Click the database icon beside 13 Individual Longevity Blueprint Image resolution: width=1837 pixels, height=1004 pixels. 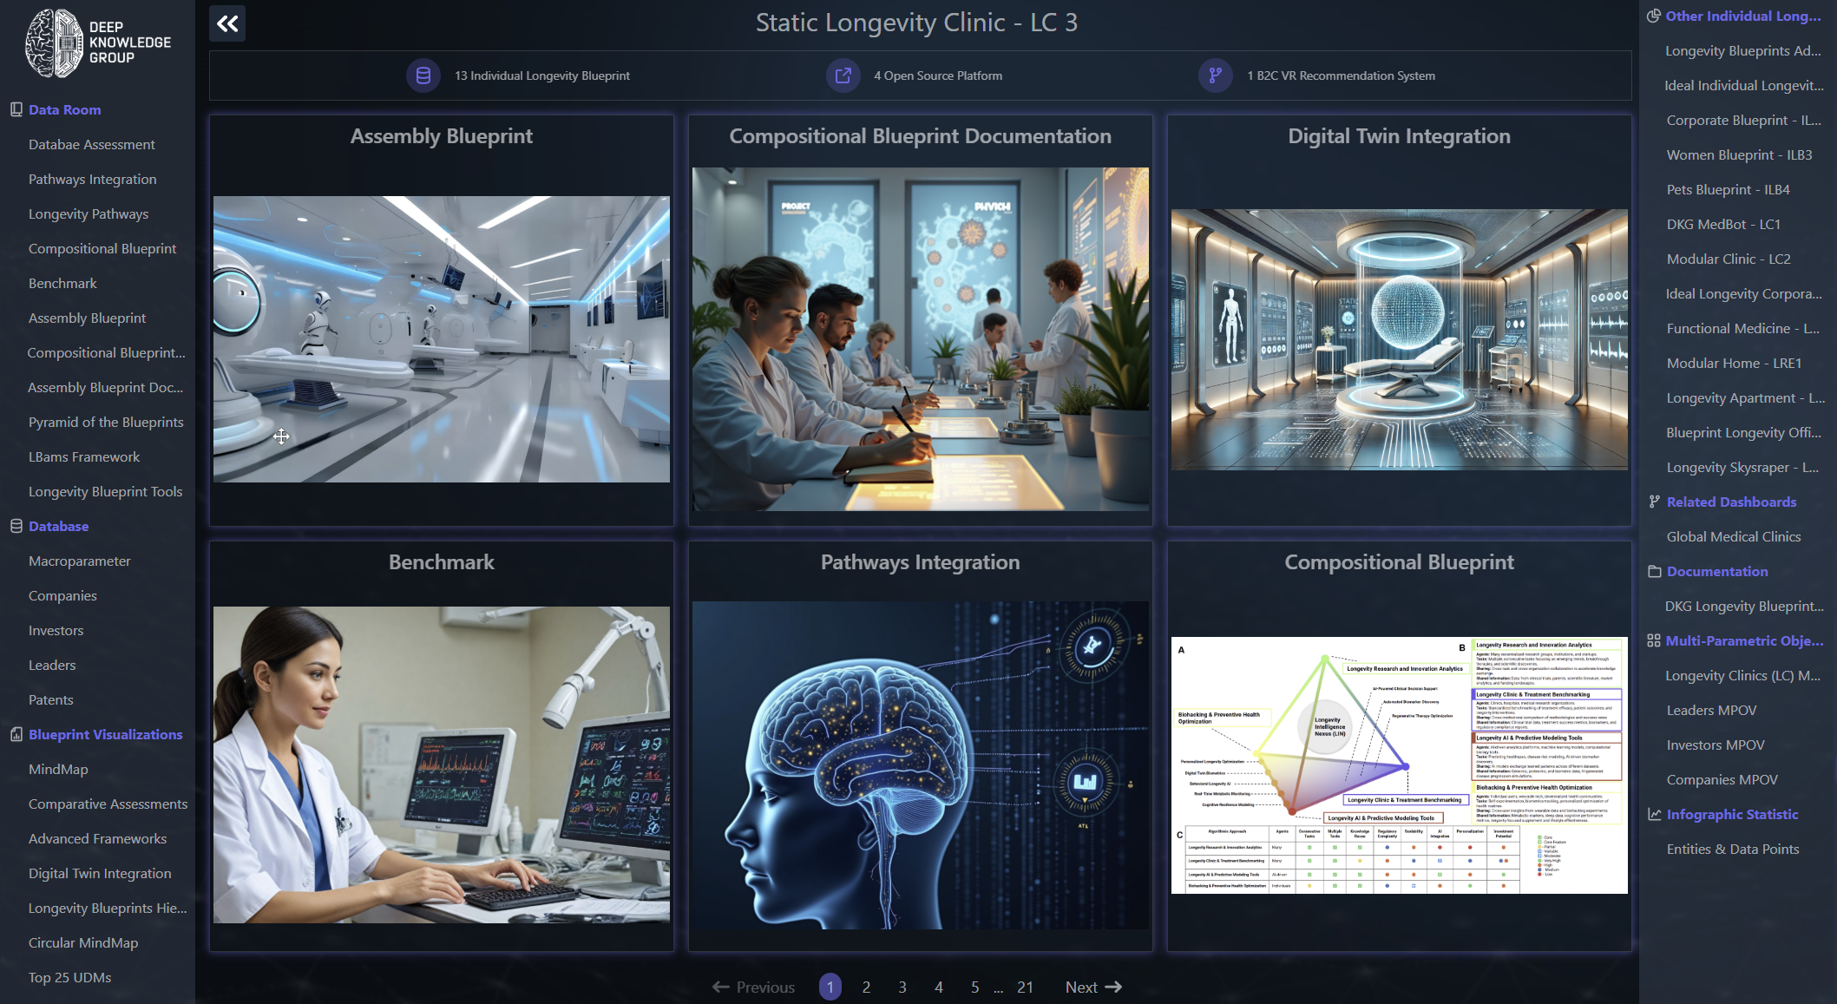(x=423, y=75)
